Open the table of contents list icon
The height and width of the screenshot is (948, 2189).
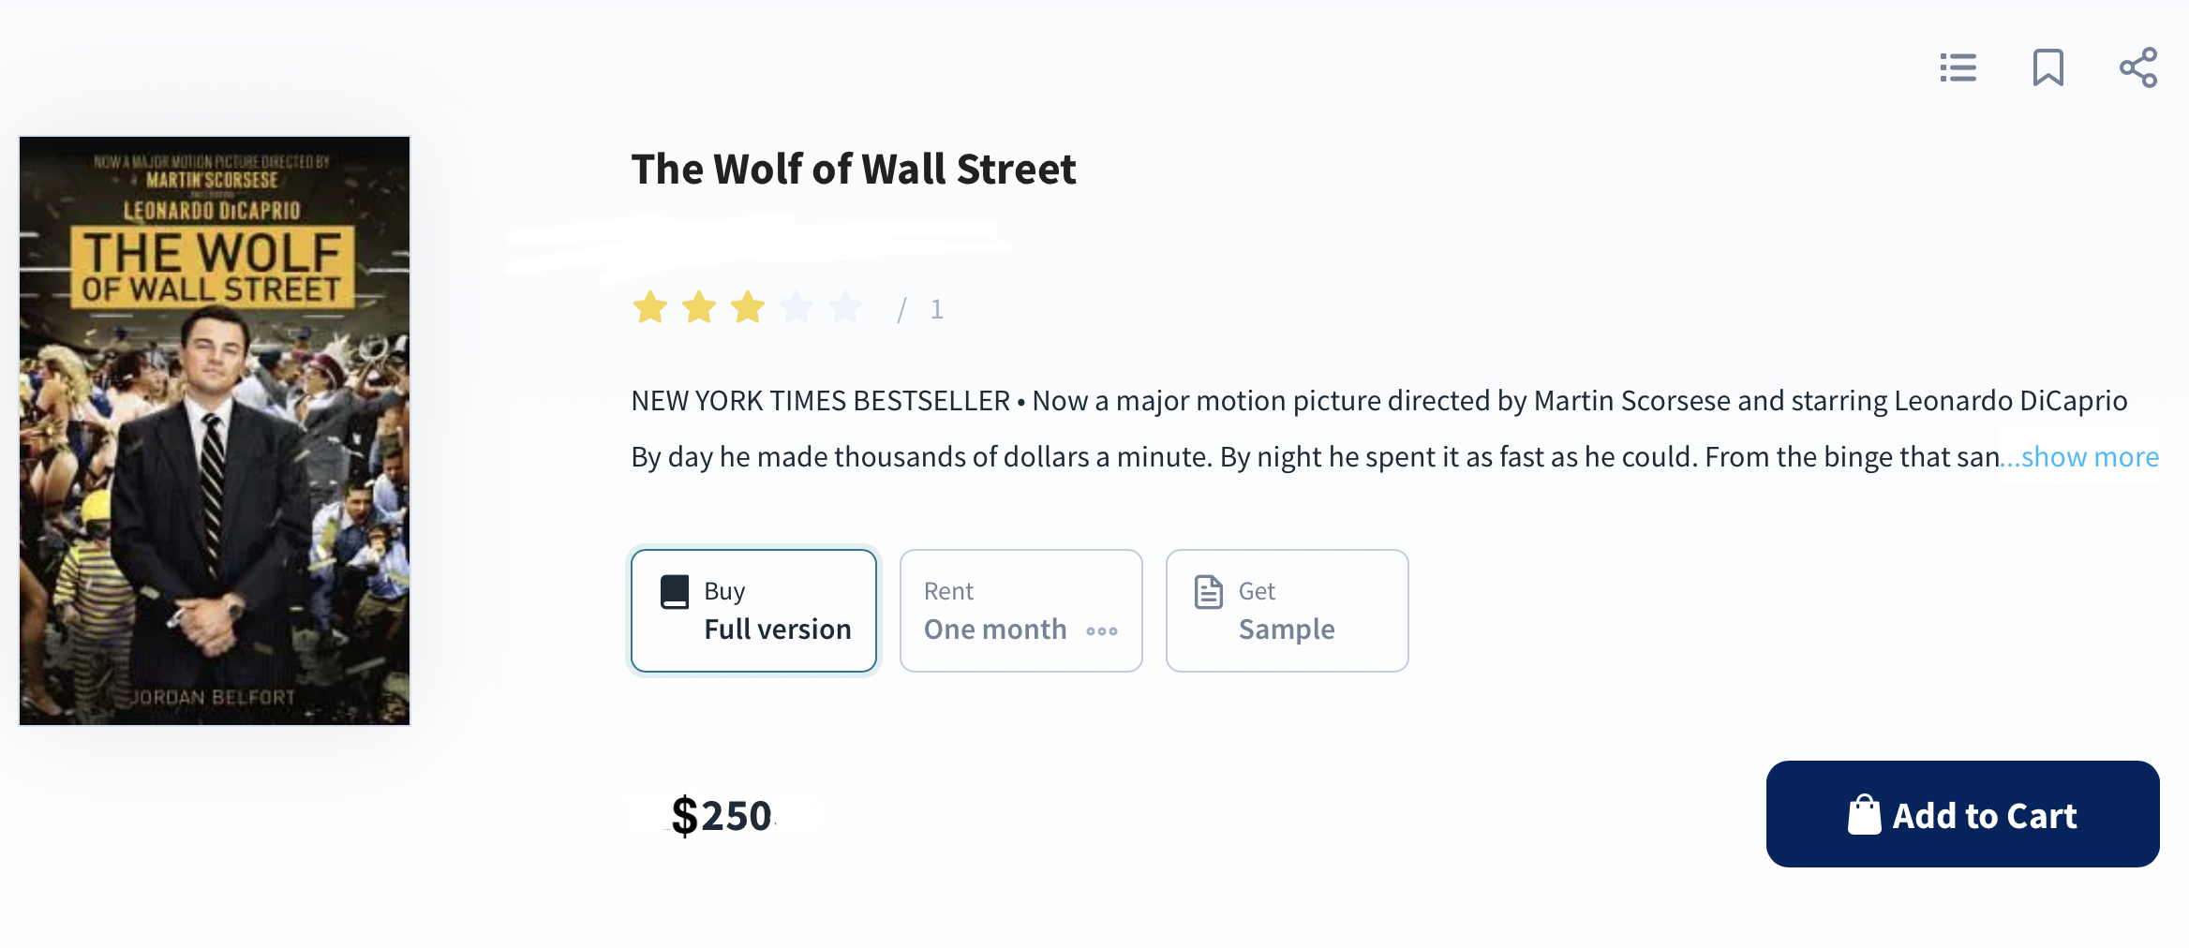[x=1958, y=67]
